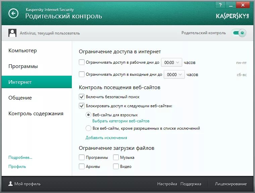This screenshot has height=193, width=255.
Task: Click the Kaspersky Lab logo
Action: pyautogui.click(x=233, y=16)
